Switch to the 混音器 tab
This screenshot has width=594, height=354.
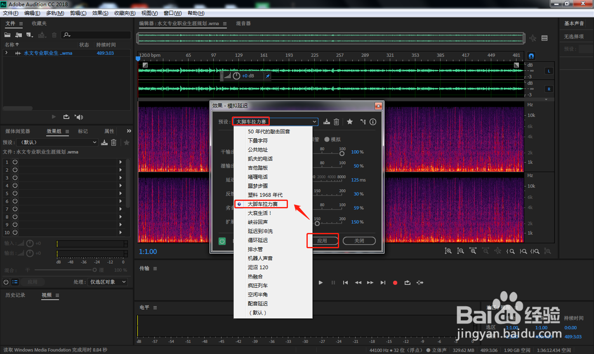[243, 23]
